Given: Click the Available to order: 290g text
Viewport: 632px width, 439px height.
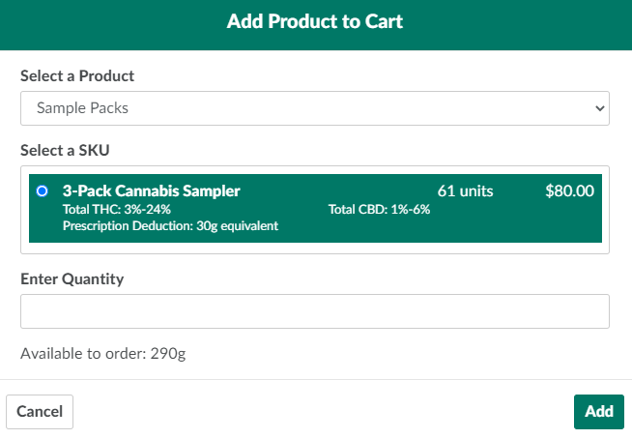Looking at the screenshot, I should (102, 353).
